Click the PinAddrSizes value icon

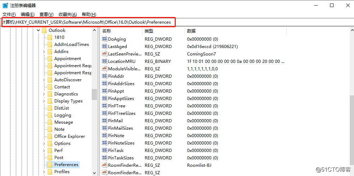coord(104,84)
